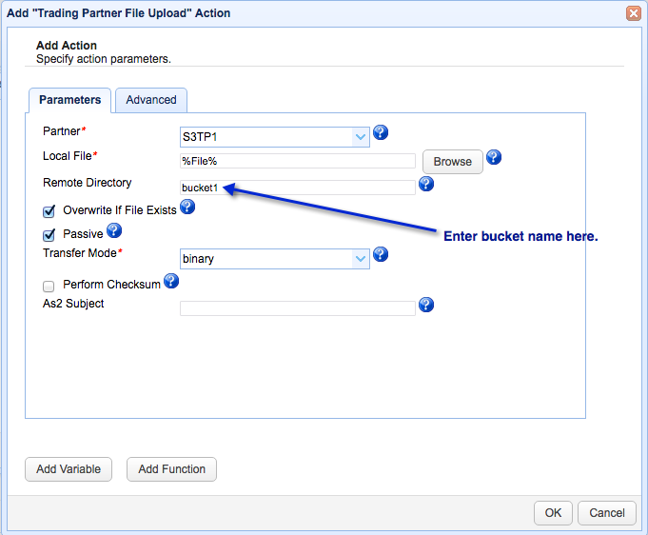The width and height of the screenshot is (648, 535).
Task: Click the Add Function button
Action: 171,469
